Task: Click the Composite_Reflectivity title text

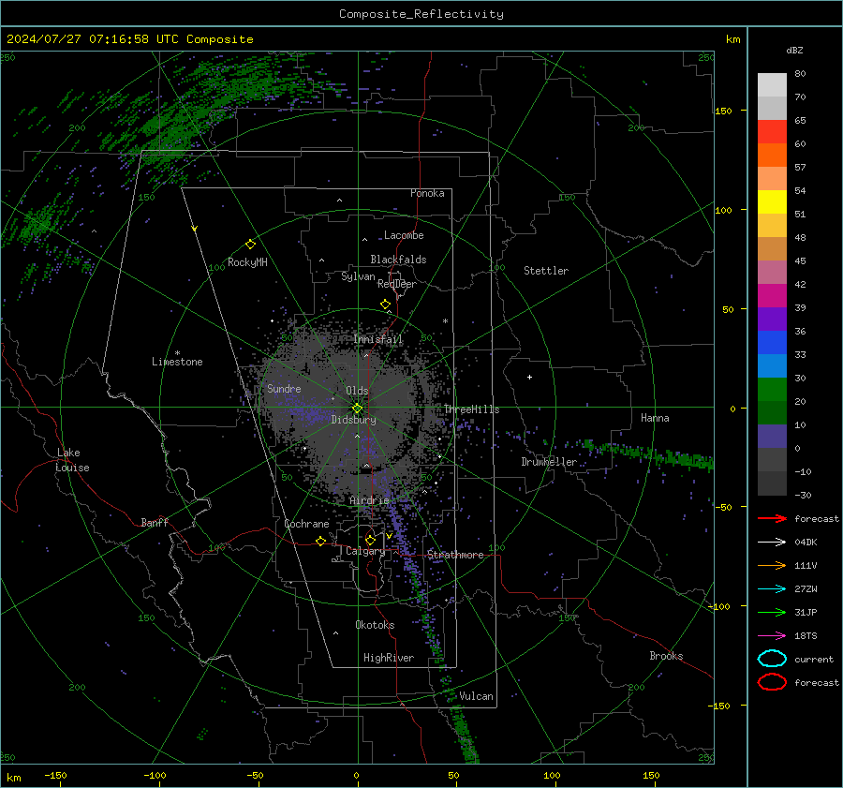Action: (x=421, y=14)
